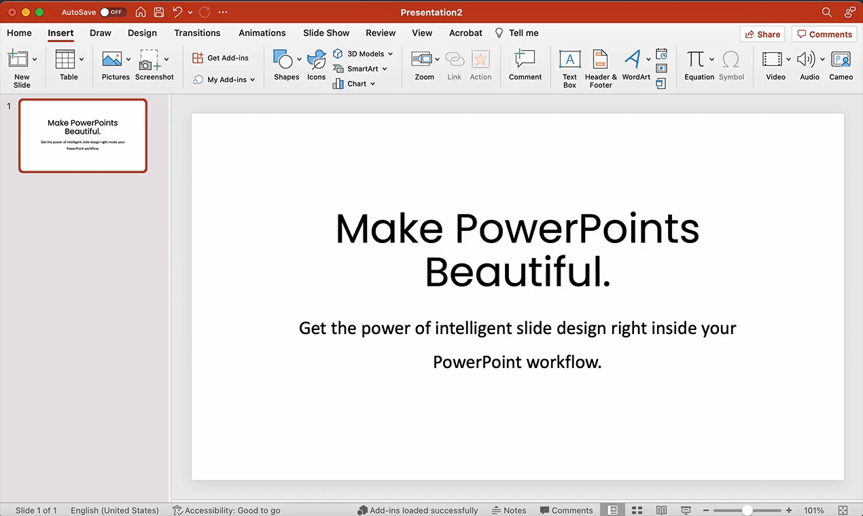Switch to Slide Sorter view

[637, 510]
